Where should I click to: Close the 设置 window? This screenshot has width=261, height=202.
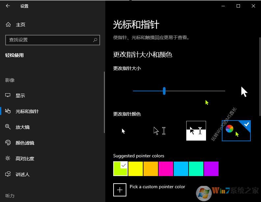coord(253,6)
